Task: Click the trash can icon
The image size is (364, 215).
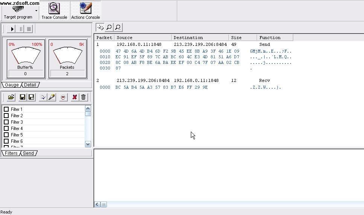Action: [83, 97]
